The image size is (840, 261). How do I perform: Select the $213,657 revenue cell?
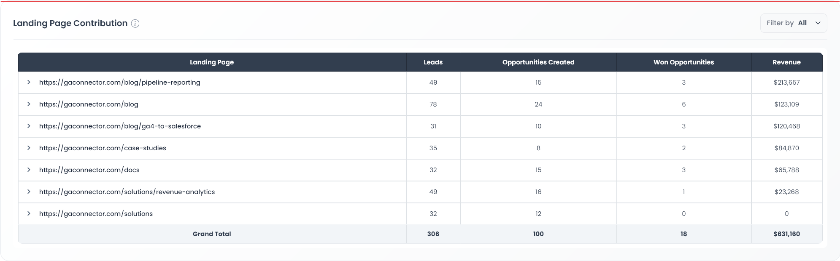point(786,82)
